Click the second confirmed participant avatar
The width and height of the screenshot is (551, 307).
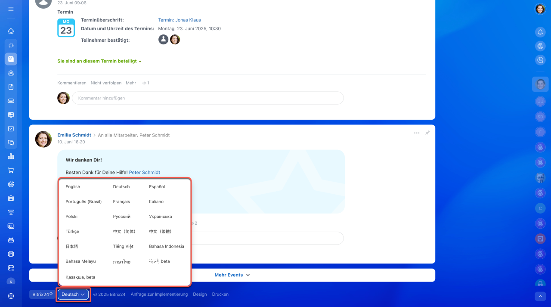click(x=175, y=40)
